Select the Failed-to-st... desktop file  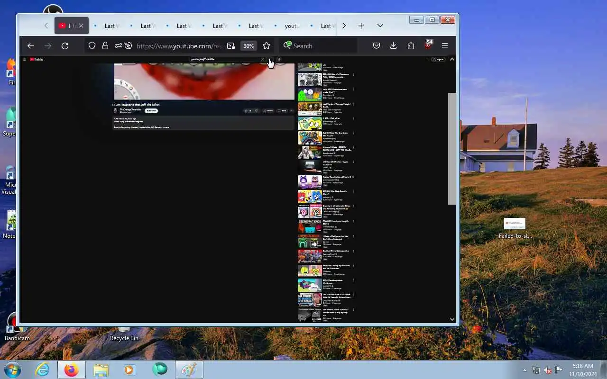tap(515, 228)
